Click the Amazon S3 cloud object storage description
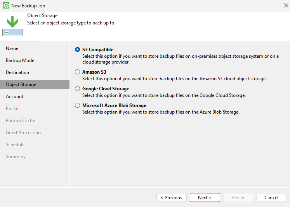The image size is (290, 207). click(174, 79)
